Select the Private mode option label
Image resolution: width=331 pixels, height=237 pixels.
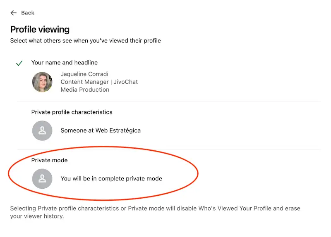coord(49,160)
